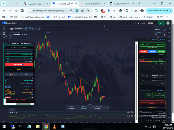Close the Day off trade info bar
This screenshot has width=174, height=130.
[107, 107]
